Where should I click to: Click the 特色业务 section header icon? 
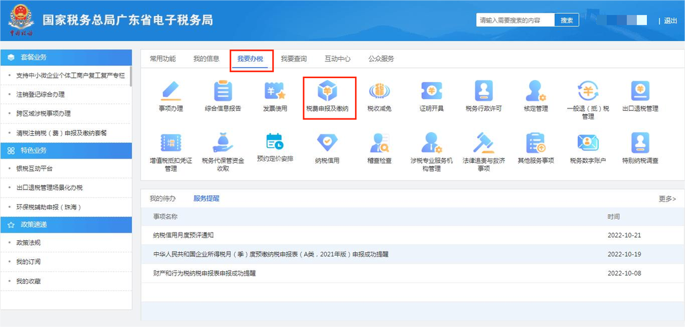pos(11,151)
